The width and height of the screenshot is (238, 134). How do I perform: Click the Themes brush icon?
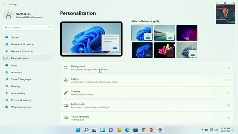point(65,93)
